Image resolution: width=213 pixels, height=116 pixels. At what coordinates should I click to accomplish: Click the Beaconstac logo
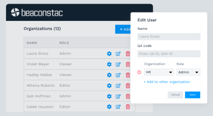tap(37, 12)
